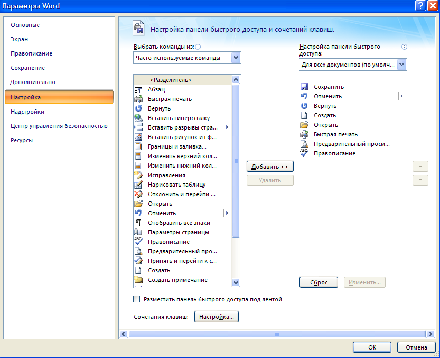Select Предварительный просм... in the quick access list
The width and height of the screenshot is (440, 358).
[353, 144]
